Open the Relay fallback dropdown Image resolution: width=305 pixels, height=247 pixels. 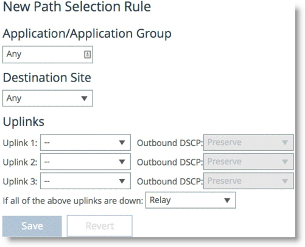coord(191,200)
